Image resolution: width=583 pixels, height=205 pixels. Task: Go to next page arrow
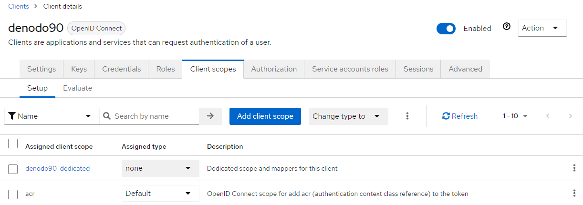(571, 116)
